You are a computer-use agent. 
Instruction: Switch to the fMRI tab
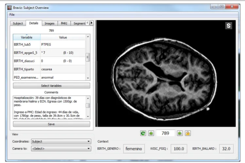tap(64, 23)
